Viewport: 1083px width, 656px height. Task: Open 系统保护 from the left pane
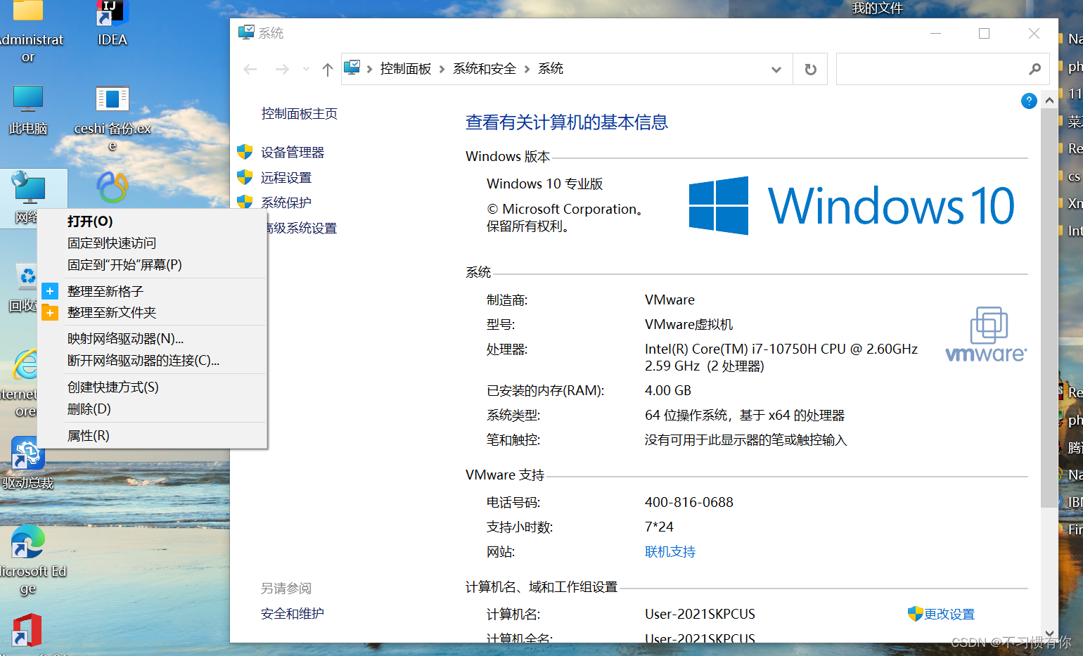[x=286, y=202]
